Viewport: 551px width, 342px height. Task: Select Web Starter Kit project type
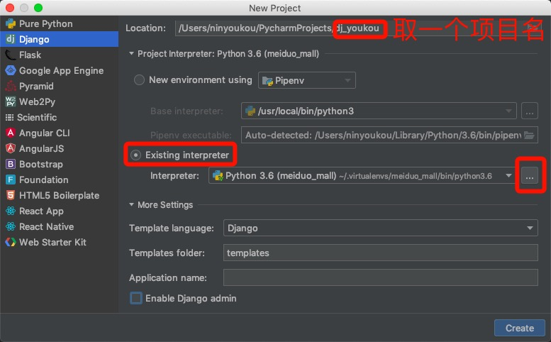[59, 242]
